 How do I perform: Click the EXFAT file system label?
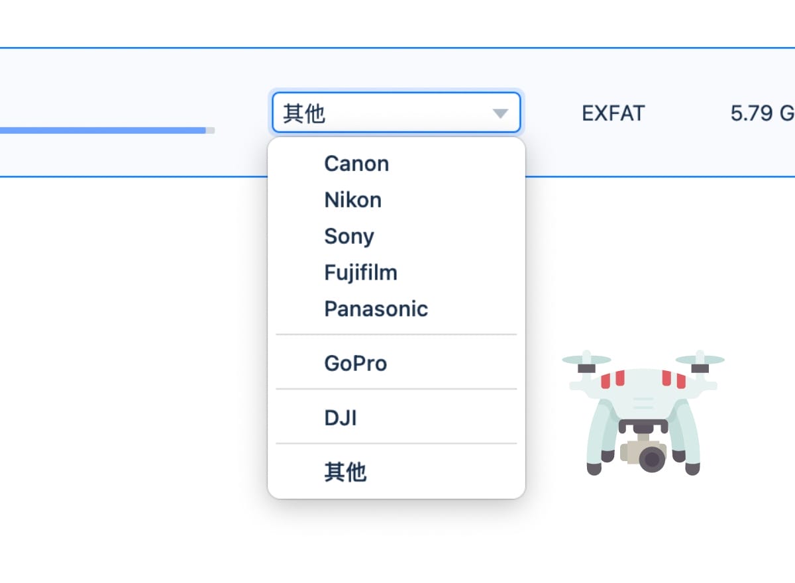pos(613,113)
